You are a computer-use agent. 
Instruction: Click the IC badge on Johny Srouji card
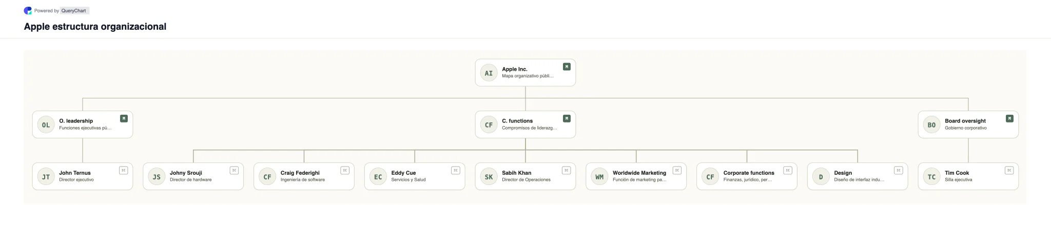[x=234, y=170]
